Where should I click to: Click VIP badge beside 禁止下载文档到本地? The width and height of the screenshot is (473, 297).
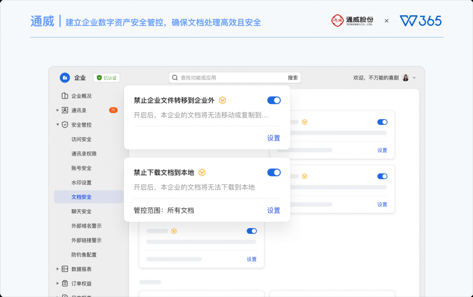[202, 172]
